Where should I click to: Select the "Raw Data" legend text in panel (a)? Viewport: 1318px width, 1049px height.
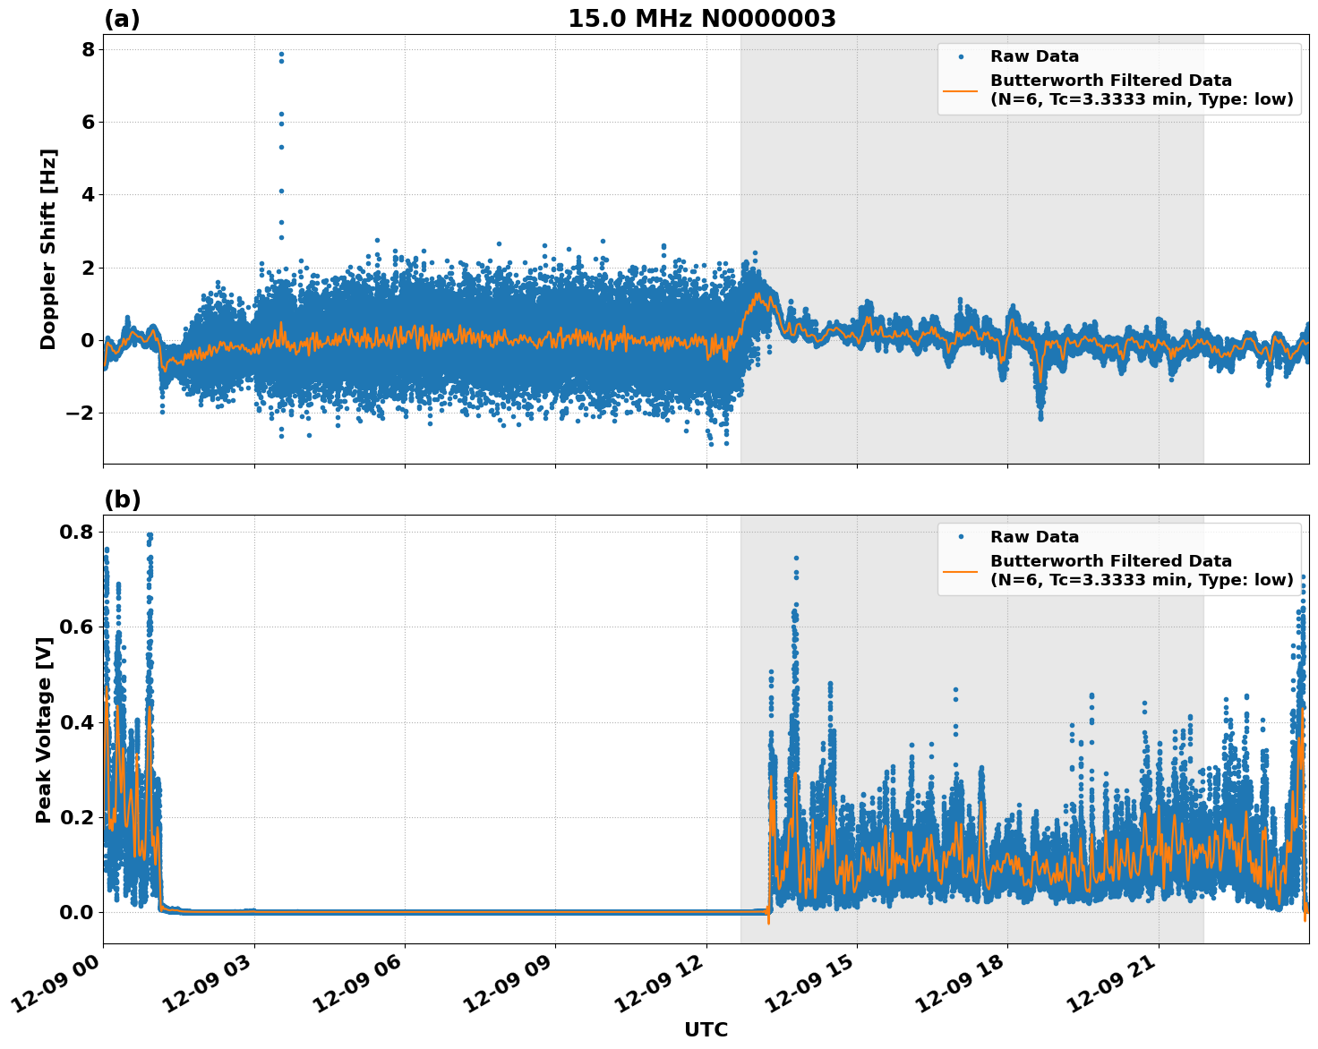tap(1034, 56)
